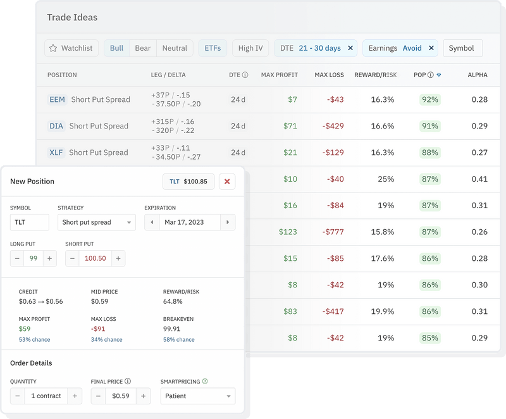Remove the DTE 21 - 30 days filter
The width and height of the screenshot is (506, 419).
[352, 48]
